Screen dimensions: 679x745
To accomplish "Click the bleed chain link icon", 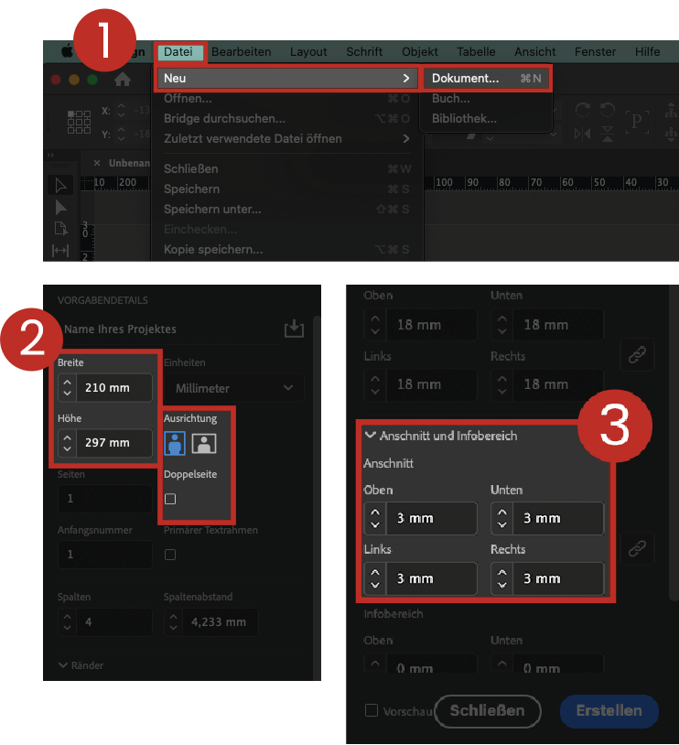I will point(637,549).
